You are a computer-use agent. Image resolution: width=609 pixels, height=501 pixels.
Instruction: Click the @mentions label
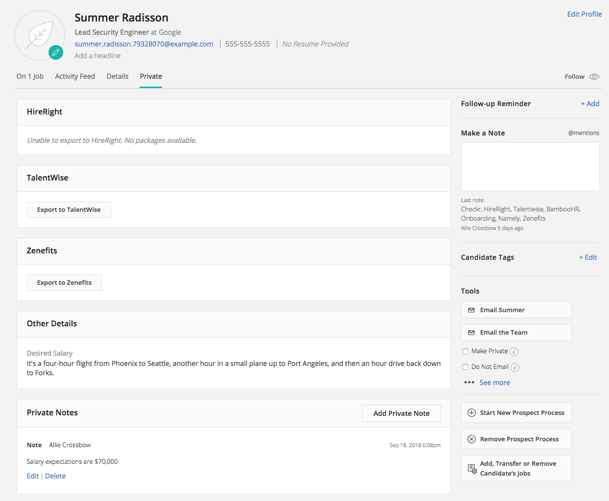coord(584,133)
